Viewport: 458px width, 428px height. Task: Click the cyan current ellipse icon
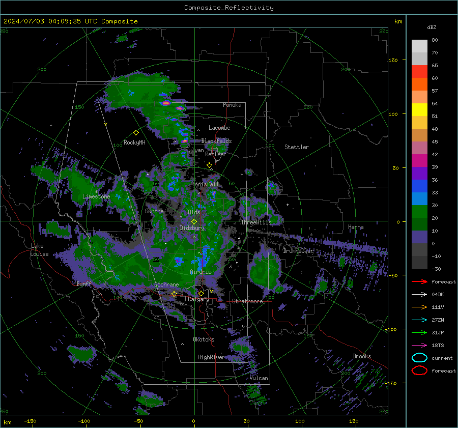(x=419, y=358)
